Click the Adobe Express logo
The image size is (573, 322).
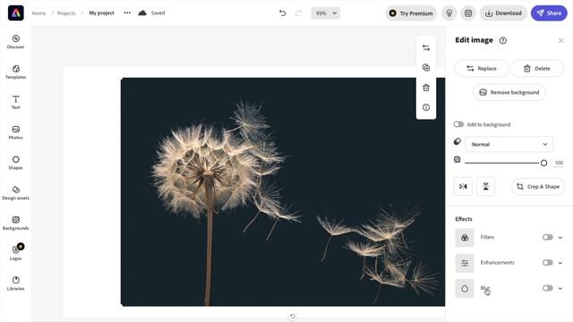[x=16, y=13]
